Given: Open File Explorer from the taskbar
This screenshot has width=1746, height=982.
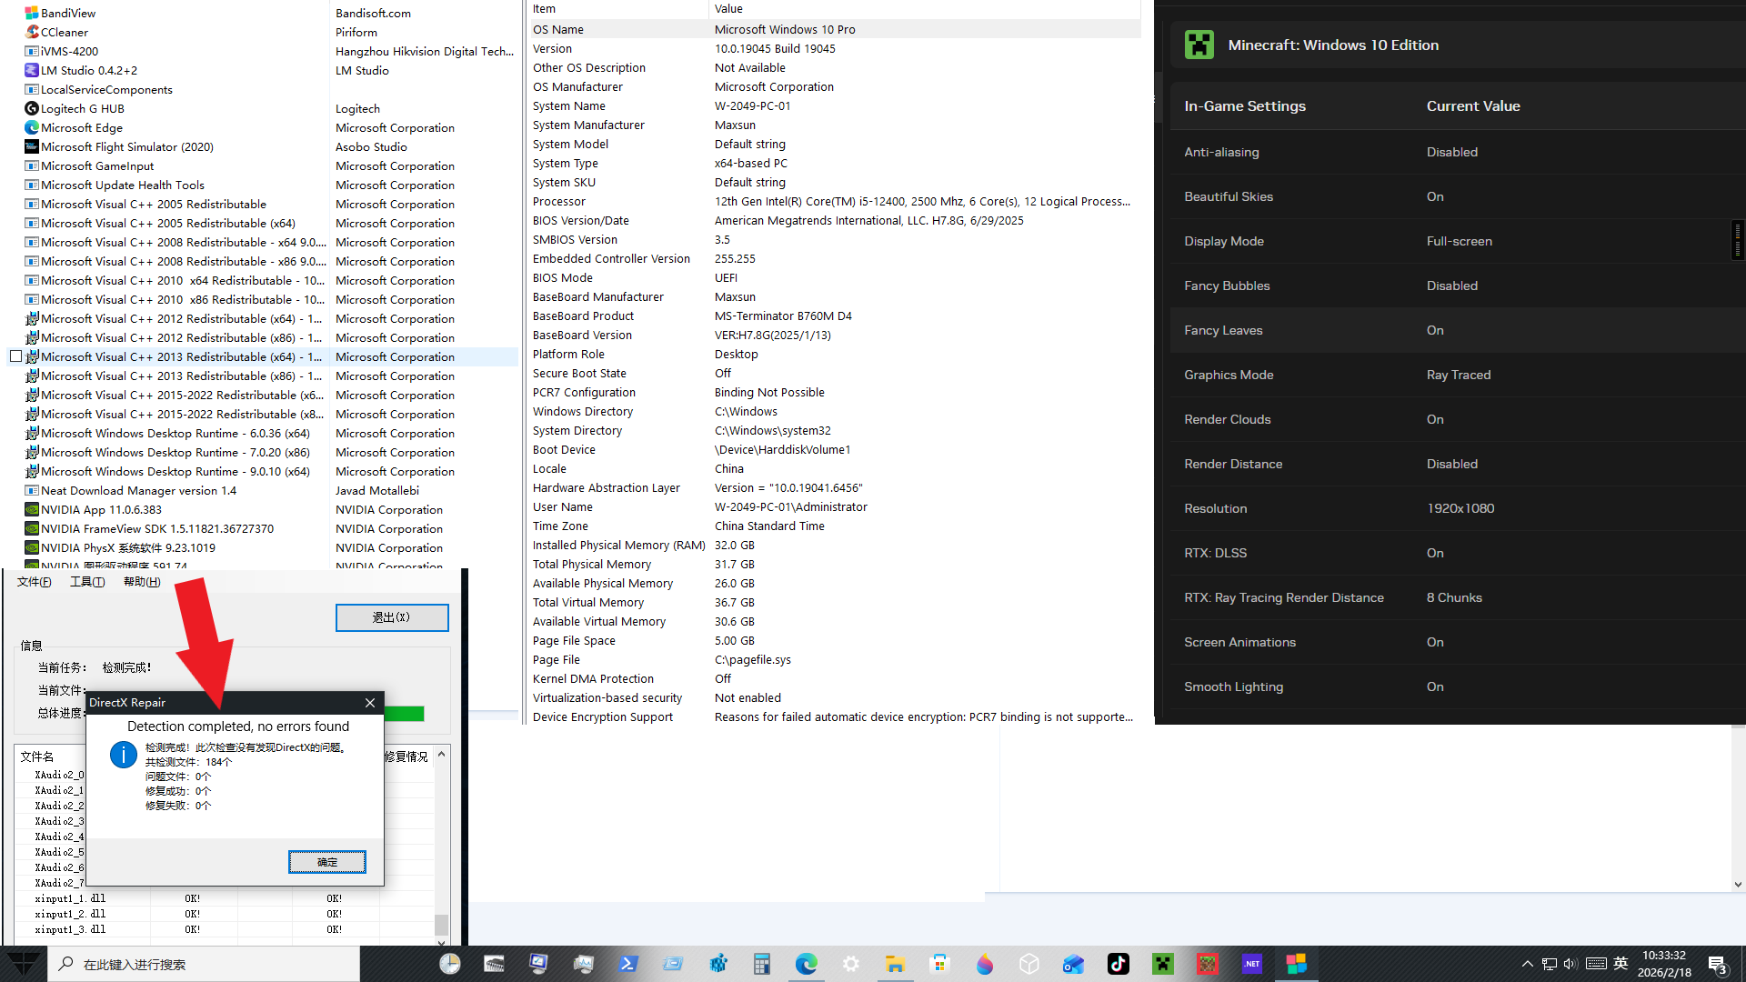Looking at the screenshot, I should click(x=895, y=964).
